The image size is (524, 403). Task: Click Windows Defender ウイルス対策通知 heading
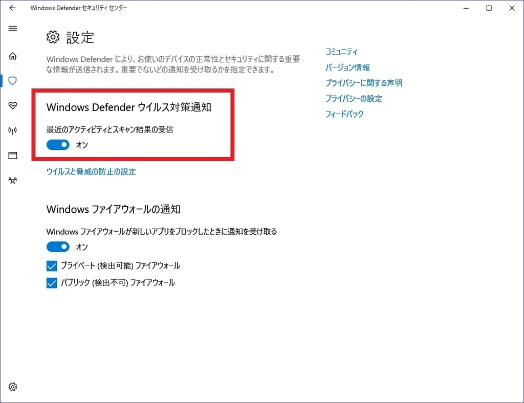128,107
